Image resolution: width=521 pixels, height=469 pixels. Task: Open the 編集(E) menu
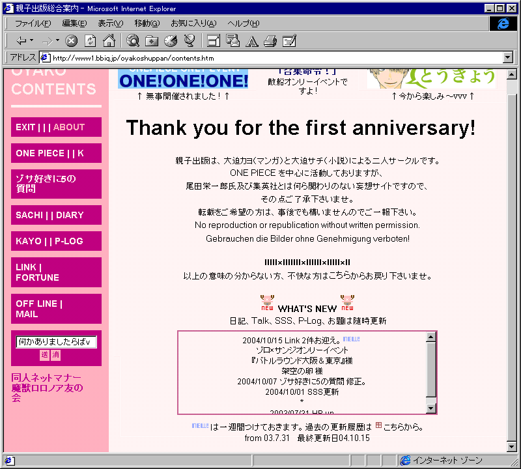(x=74, y=23)
